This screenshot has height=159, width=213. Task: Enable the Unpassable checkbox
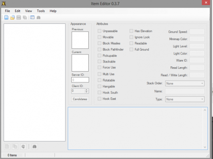pyautogui.click(x=99, y=31)
